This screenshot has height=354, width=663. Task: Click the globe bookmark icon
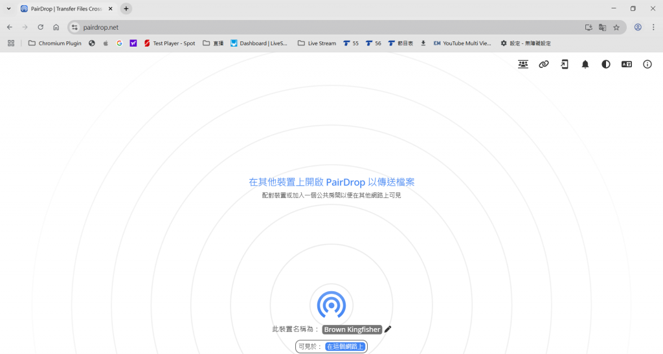tap(92, 43)
